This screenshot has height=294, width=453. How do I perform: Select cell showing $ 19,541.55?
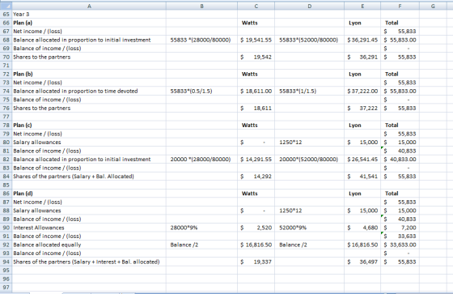pyautogui.click(x=256, y=40)
